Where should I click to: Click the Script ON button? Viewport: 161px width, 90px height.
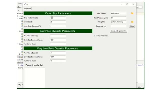point(27,8)
